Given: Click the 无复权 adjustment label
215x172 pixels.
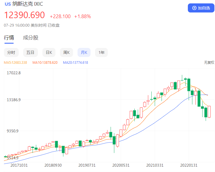Looking at the screenshot, I should click(209, 63).
